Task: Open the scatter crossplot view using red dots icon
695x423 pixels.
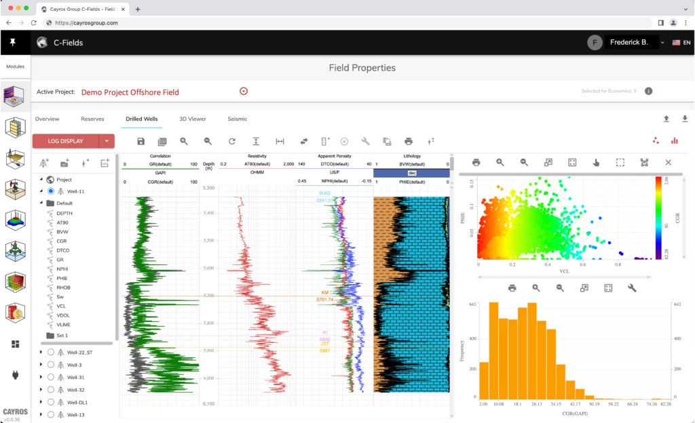Action: coord(656,141)
